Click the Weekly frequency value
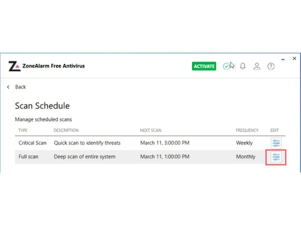 pyautogui.click(x=244, y=143)
